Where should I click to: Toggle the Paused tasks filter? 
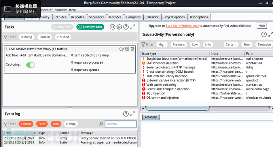(x=45, y=37)
